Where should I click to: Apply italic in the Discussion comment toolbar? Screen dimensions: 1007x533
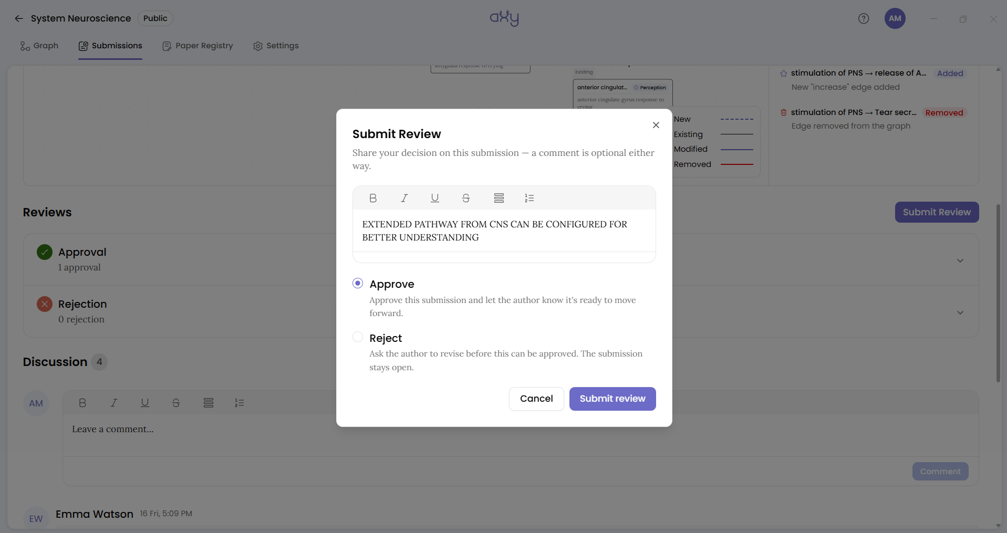pyautogui.click(x=113, y=403)
